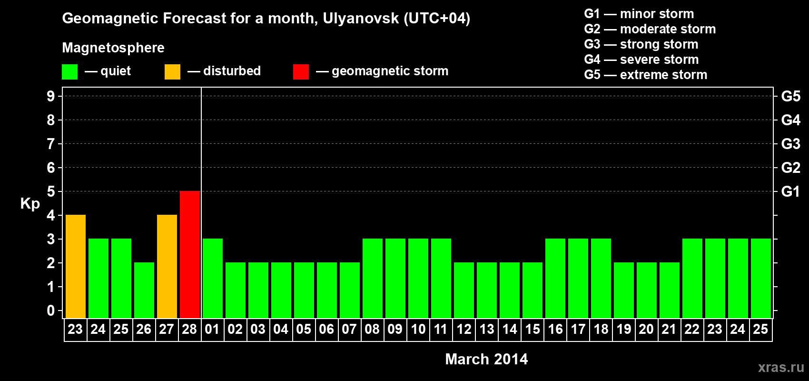This screenshot has width=809, height=381.
Task: Click the G3 label on right axis
Action: point(791,144)
